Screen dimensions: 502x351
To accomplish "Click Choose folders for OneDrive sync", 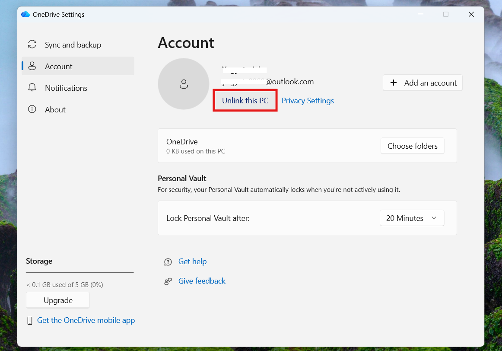I will click(x=412, y=146).
